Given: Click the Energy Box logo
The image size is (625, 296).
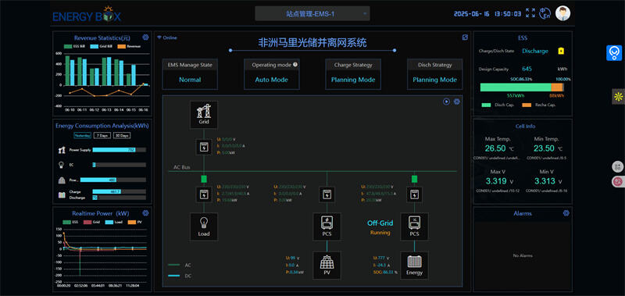Looking at the screenshot, I should (x=87, y=14).
